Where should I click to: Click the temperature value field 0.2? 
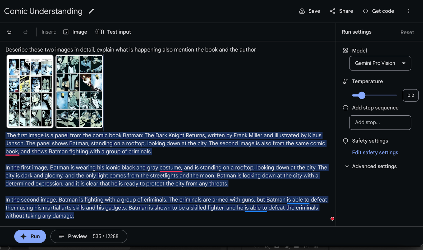point(410,95)
